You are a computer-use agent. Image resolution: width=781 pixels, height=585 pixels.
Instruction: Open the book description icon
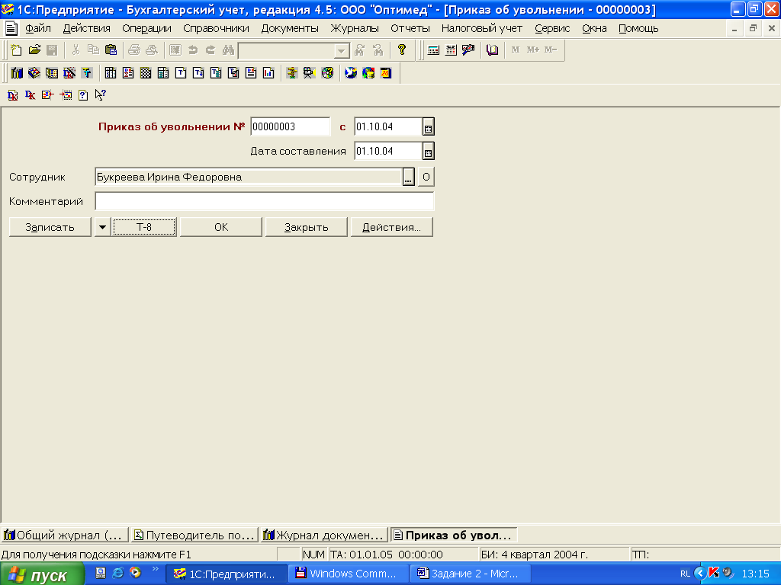[492, 50]
